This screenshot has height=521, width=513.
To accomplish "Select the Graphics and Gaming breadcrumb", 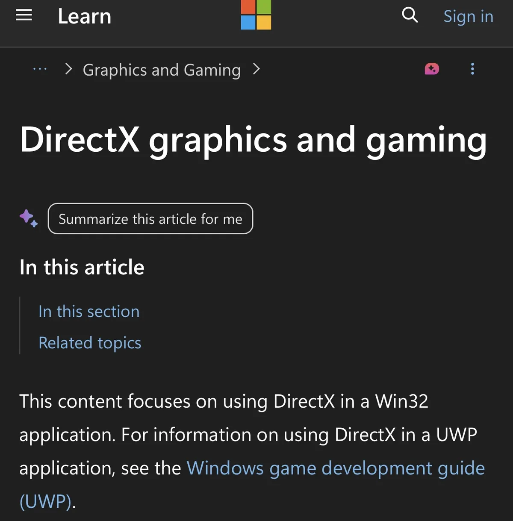I will point(162,70).
